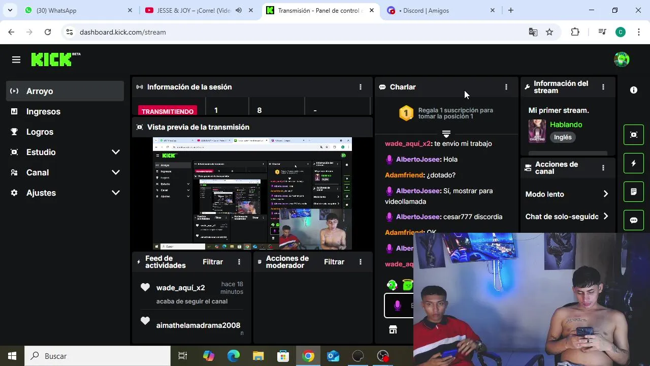Open Charlar panel three-dot menu
The width and height of the screenshot is (650, 366).
[x=506, y=87]
